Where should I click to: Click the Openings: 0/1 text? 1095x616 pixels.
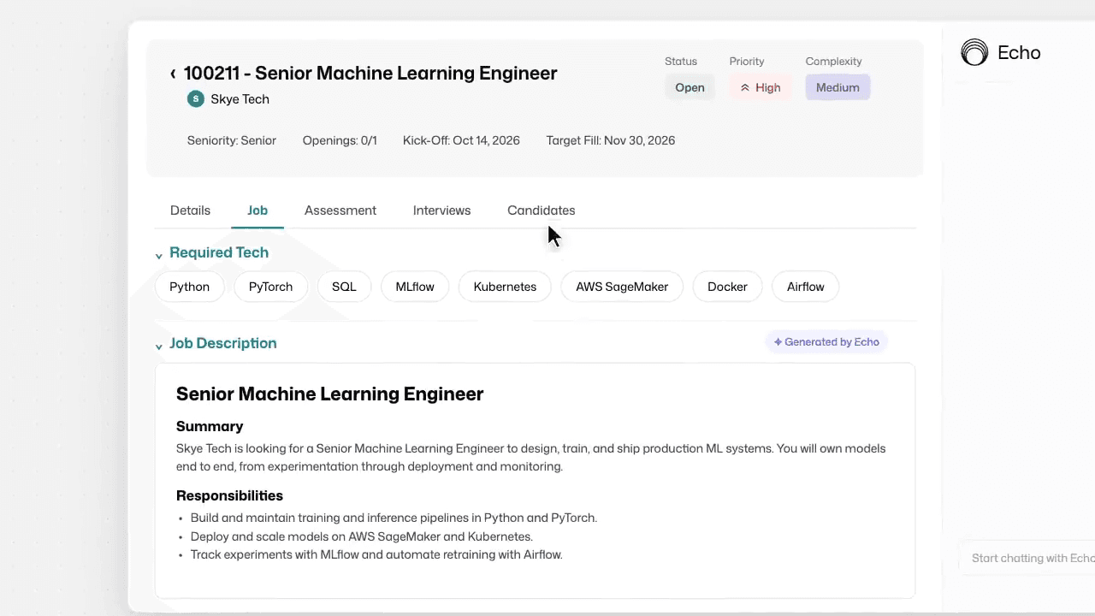point(340,140)
